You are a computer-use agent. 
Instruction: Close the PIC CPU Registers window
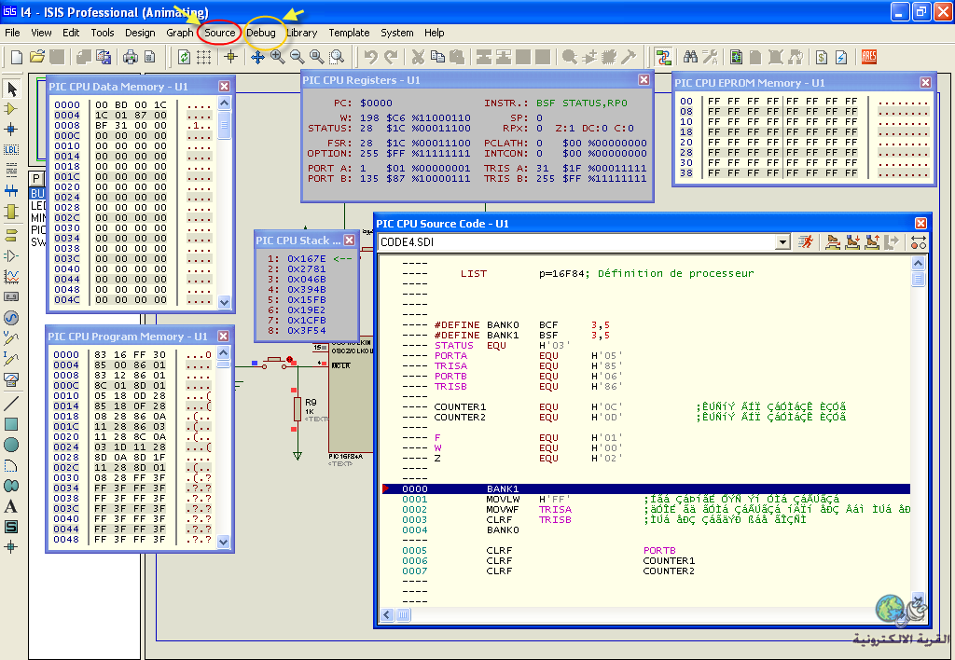(644, 80)
